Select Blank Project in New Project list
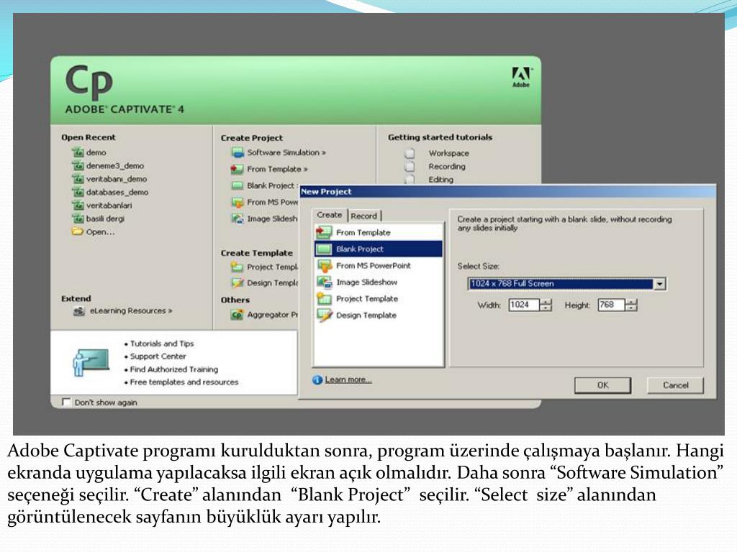 379,249
